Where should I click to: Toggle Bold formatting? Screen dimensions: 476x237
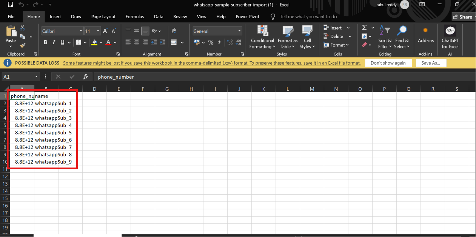(x=46, y=42)
